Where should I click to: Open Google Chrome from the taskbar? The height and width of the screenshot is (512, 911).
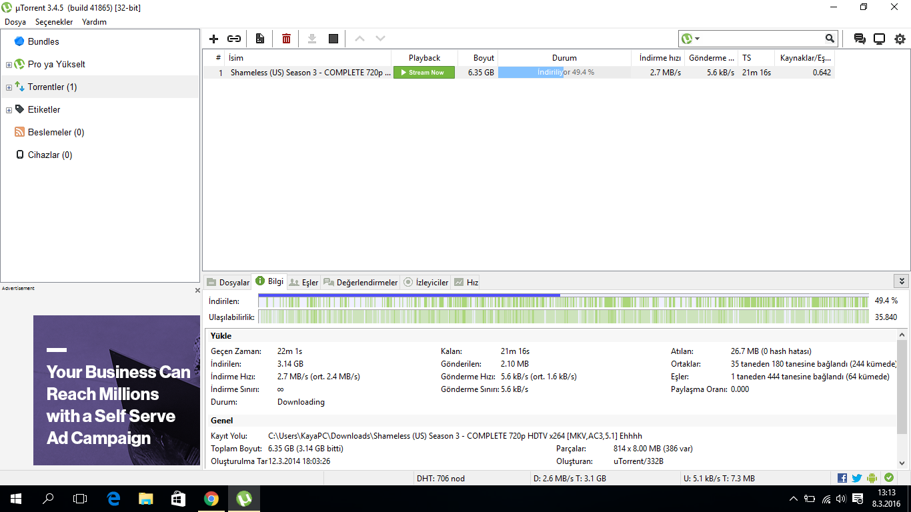[x=211, y=498]
